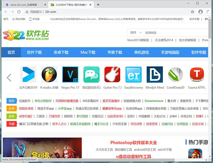Open the game banner image
Viewport: 213px width, 163px height.
point(42,148)
